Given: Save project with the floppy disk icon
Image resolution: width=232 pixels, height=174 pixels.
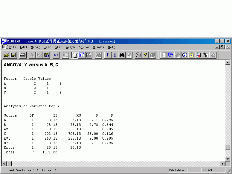Looking at the screenshot, I should (x=14, y=55).
